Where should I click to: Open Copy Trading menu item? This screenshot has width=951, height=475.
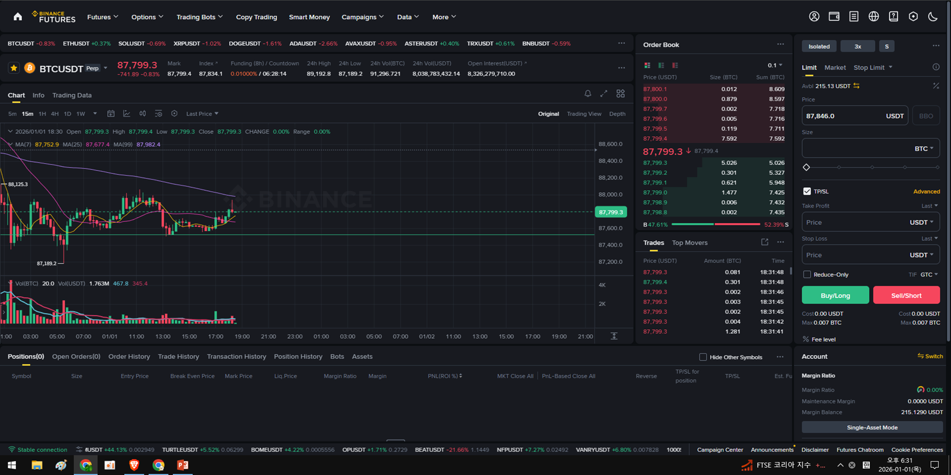257,17
